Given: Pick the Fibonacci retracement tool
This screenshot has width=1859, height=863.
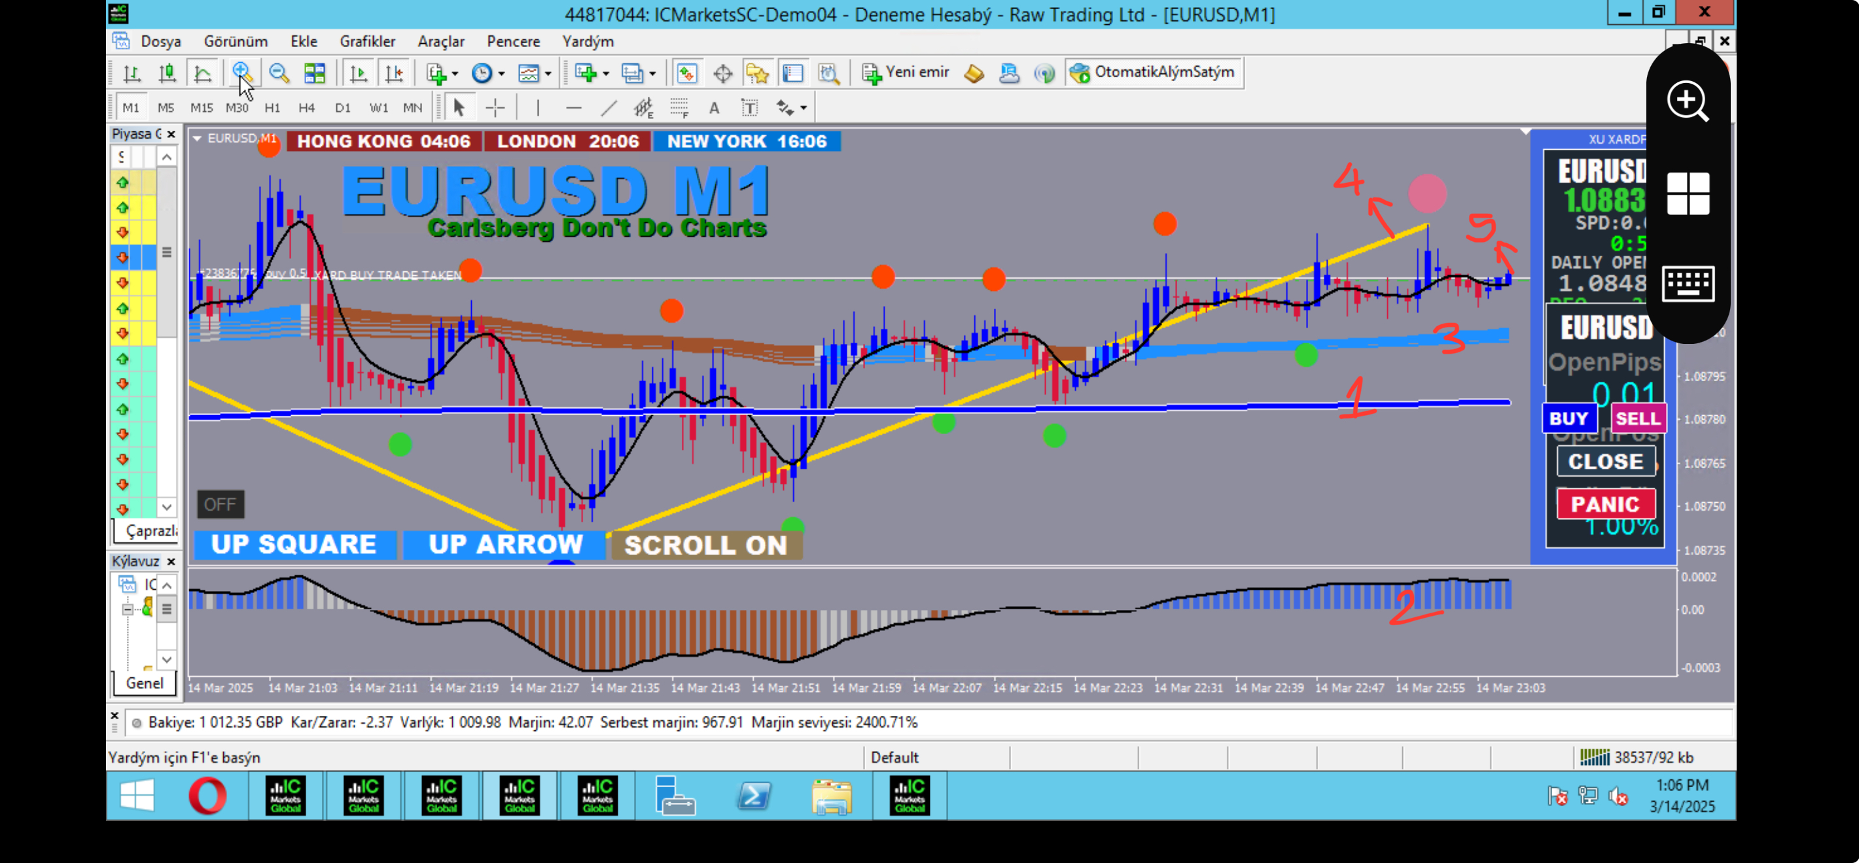Looking at the screenshot, I should 679,108.
